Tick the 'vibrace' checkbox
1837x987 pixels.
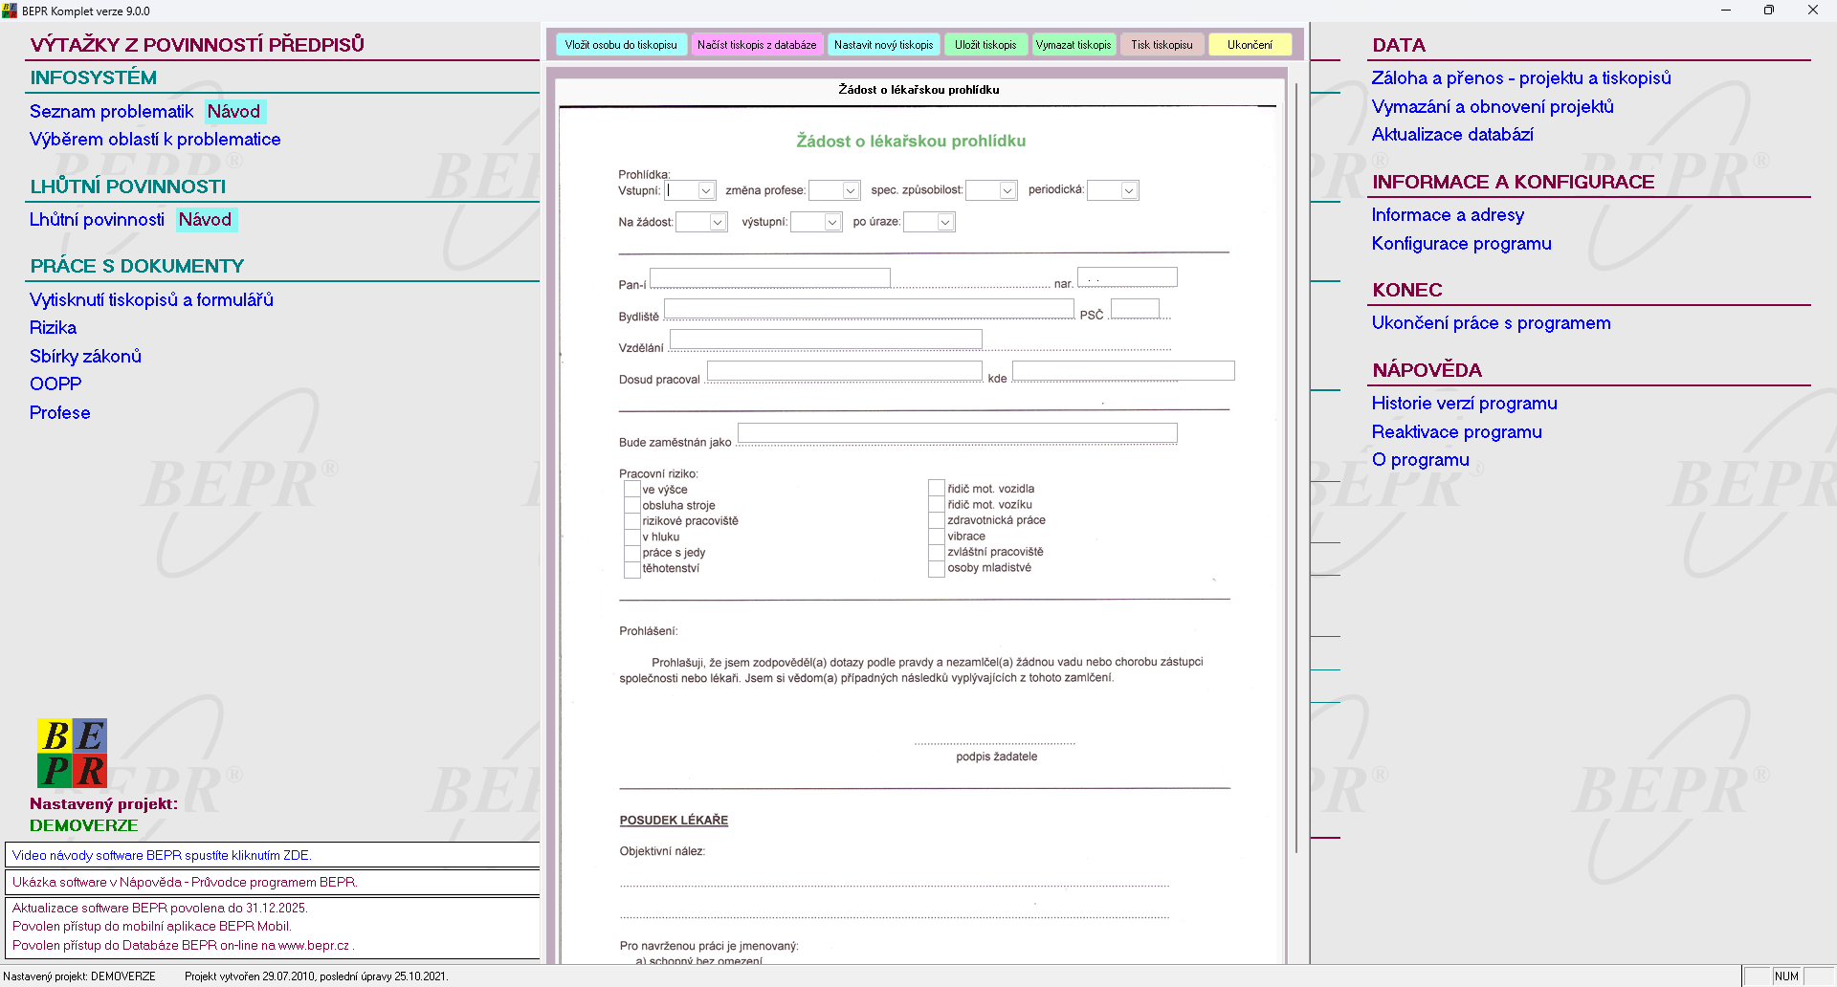(937, 537)
